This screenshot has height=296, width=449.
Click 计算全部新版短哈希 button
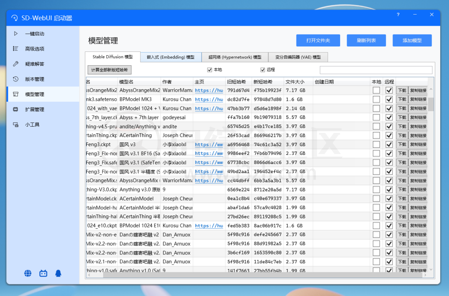pos(109,70)
